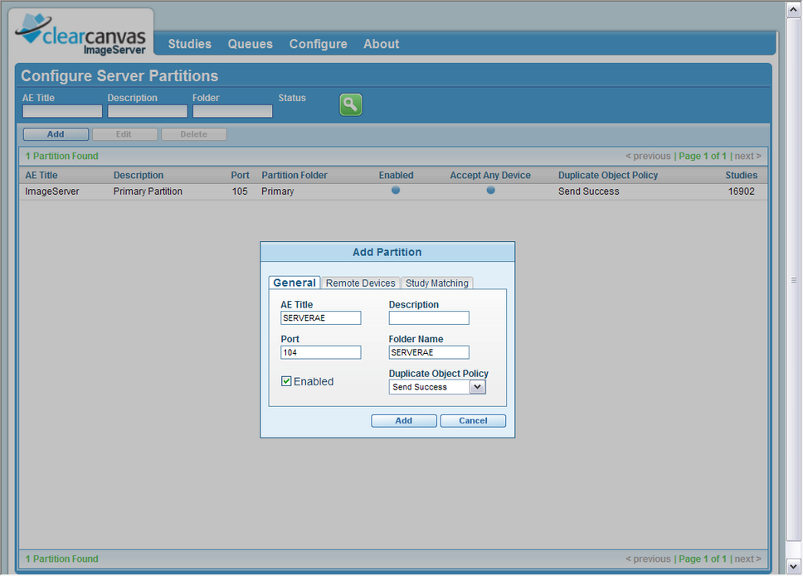Click the empty Description field in dialog
This screenshot has width=803, height=576.
[x=429, y=317]
